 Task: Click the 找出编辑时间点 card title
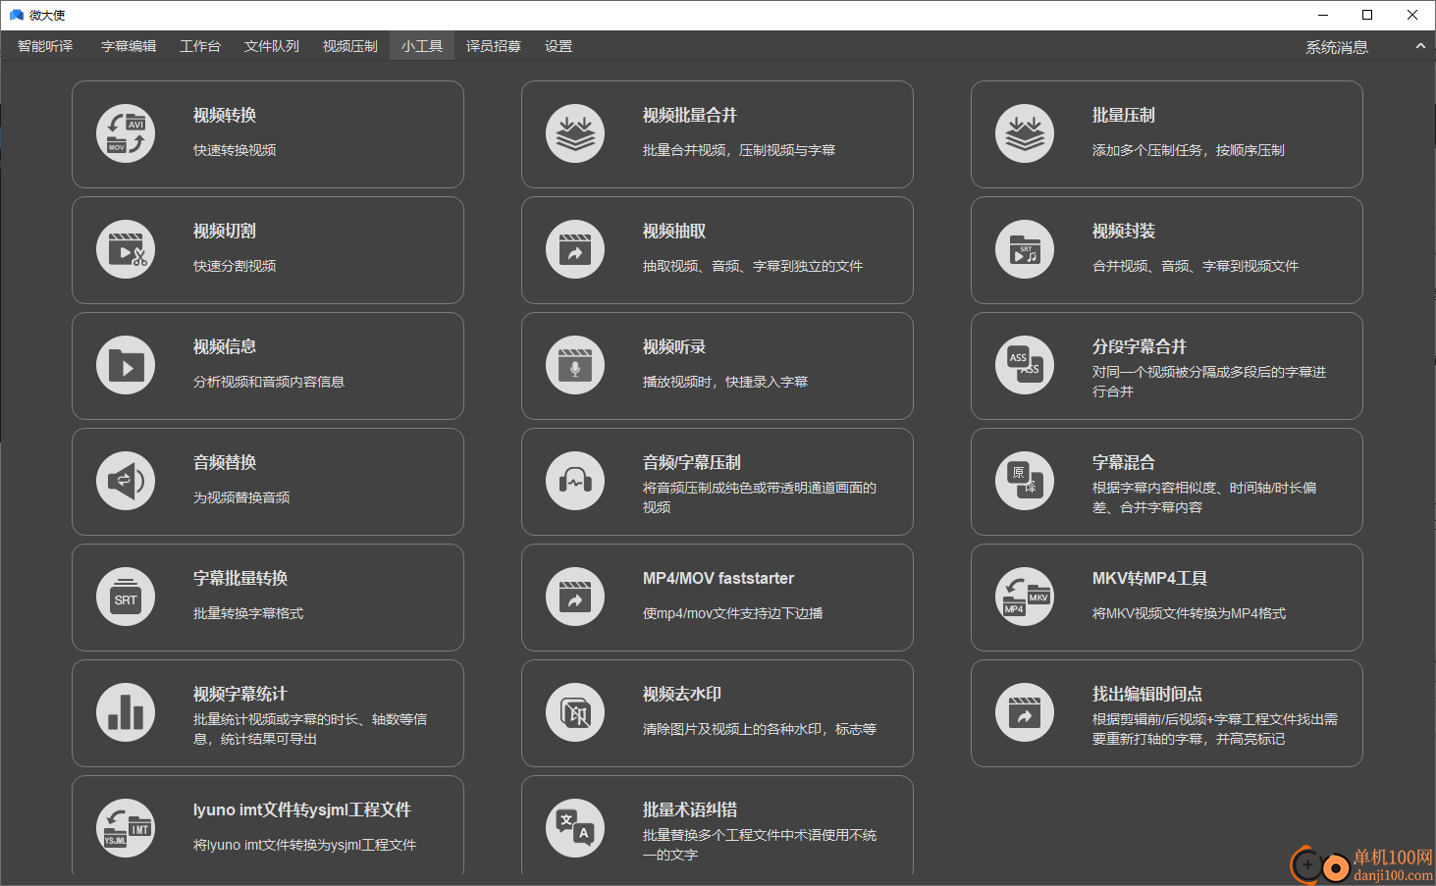tap(1147, 695)
